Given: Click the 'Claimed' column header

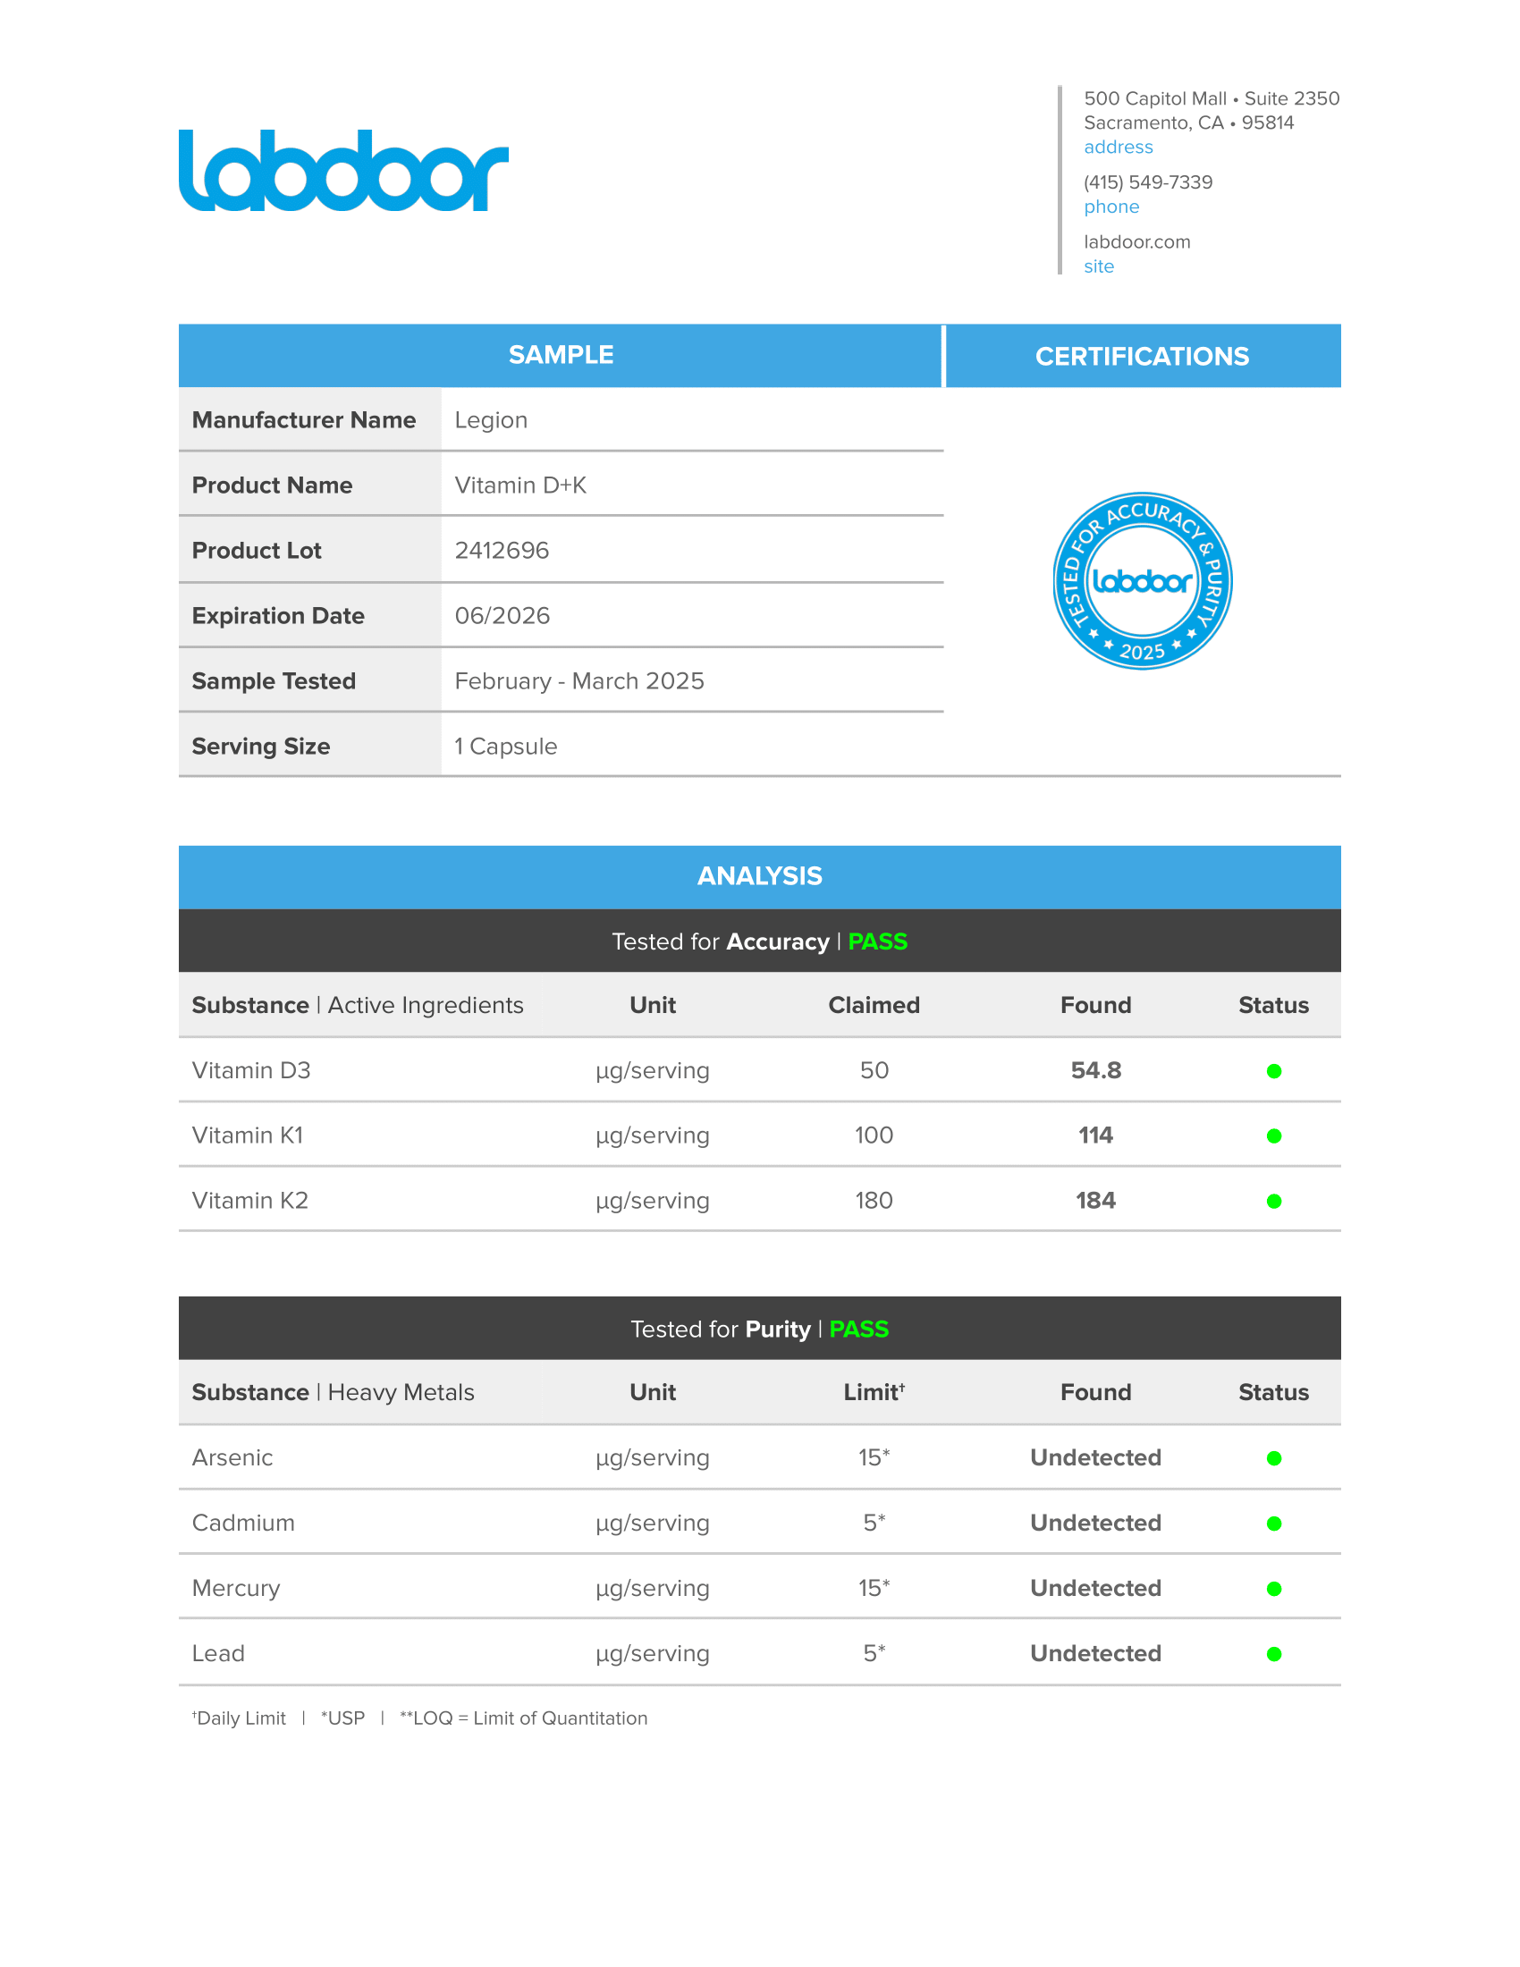Looking at the screenshot, I should tap(874, 1005).
